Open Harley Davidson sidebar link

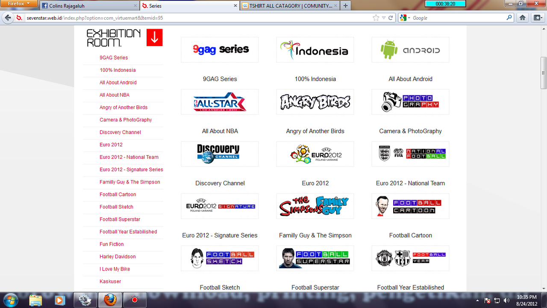pos(118,257)
